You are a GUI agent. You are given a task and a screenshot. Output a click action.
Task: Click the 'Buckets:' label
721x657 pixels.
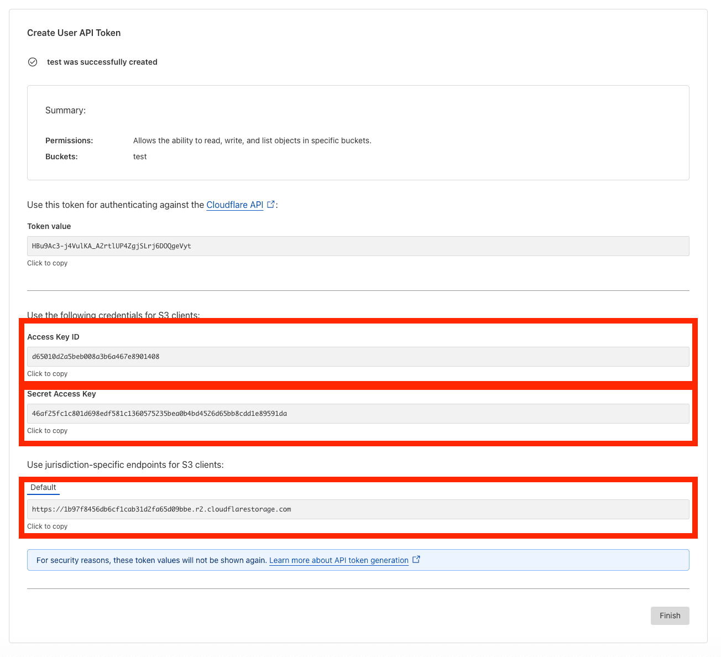pos(61,157)
